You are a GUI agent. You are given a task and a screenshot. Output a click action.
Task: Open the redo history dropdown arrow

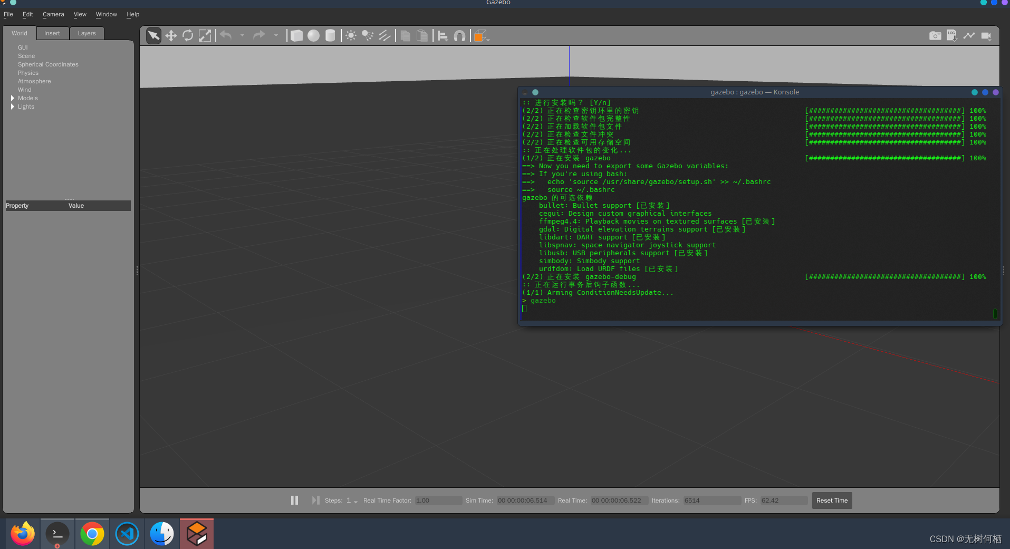275,35
